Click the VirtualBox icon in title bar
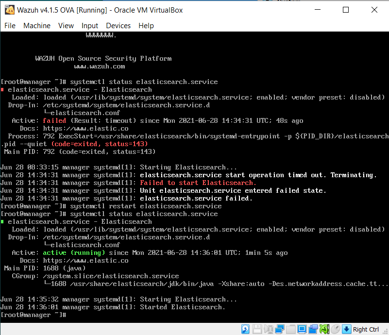The height and width of the screenshot is (335, 389). pos(10,10)
